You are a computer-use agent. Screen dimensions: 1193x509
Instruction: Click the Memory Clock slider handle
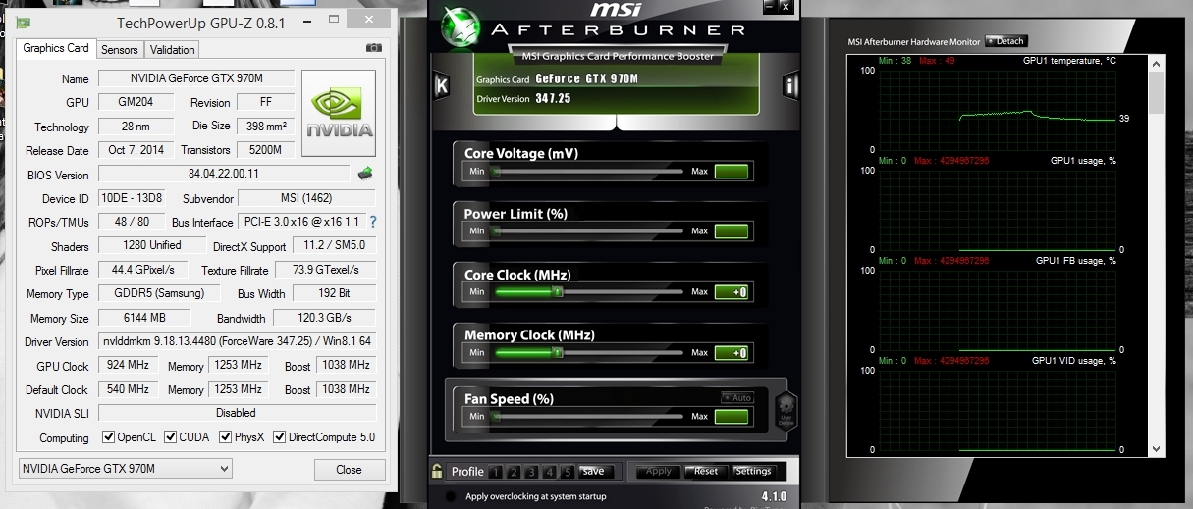[x=558, y=353]
